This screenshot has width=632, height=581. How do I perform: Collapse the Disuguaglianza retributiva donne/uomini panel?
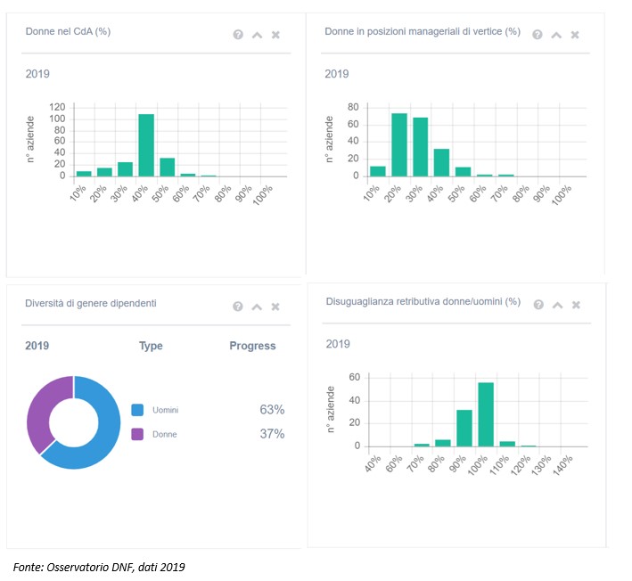point(556,305)
